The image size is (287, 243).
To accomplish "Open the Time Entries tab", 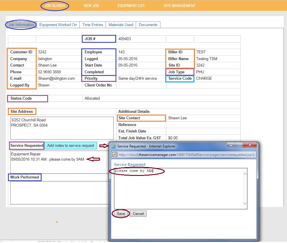I will 93,25.
